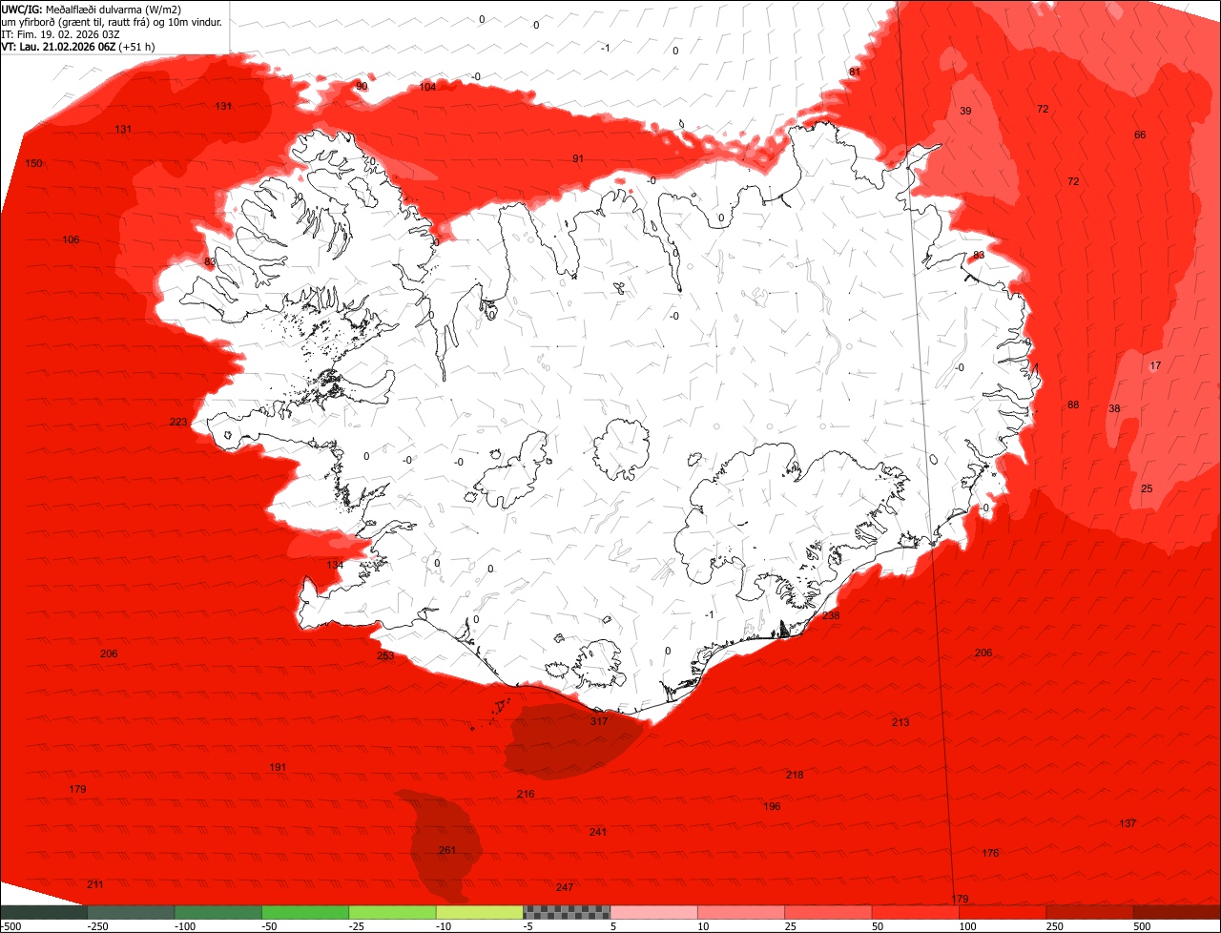Click the 104 value off the north coast
The width and height of the screenshot is (1221, 933).
coord(427,87)
